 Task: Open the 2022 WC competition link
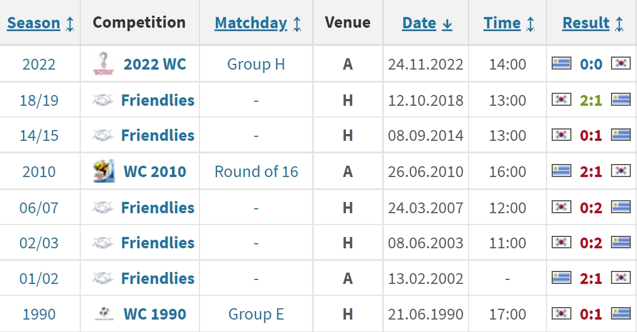[155, 64]
